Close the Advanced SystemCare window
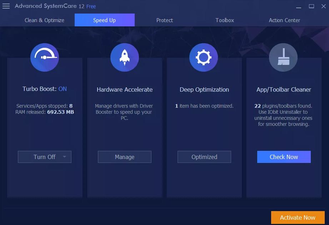Image resolution: width=329 pixels, height=225 pixels. pos(324,6)
